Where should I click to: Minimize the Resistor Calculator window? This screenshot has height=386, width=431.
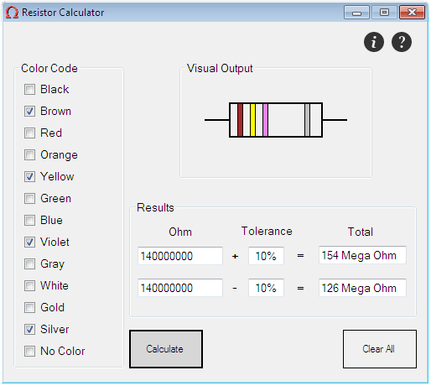coord(356,13)
